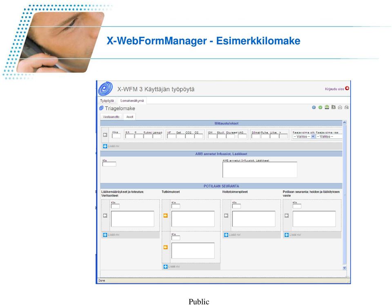Click the printer icon in form toolbar
This screenshot has width=392, height=305.
click(x=340, y=107)
